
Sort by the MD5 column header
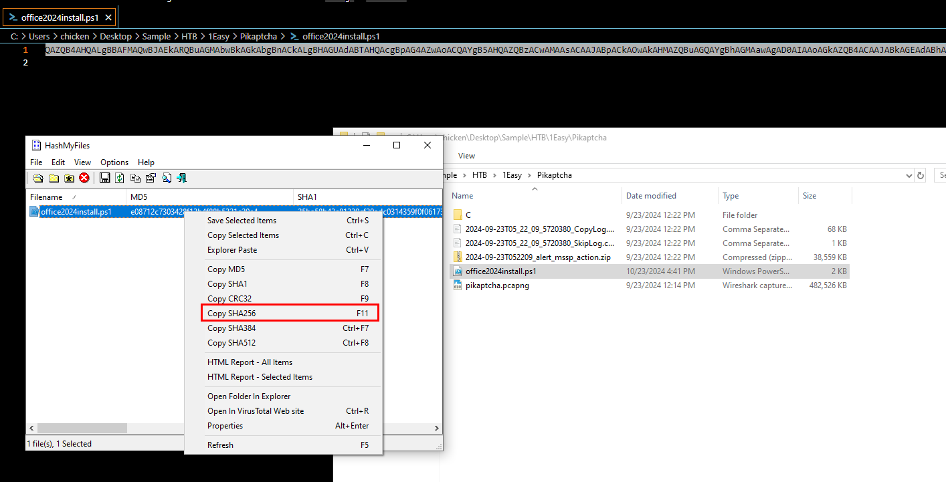210,197
